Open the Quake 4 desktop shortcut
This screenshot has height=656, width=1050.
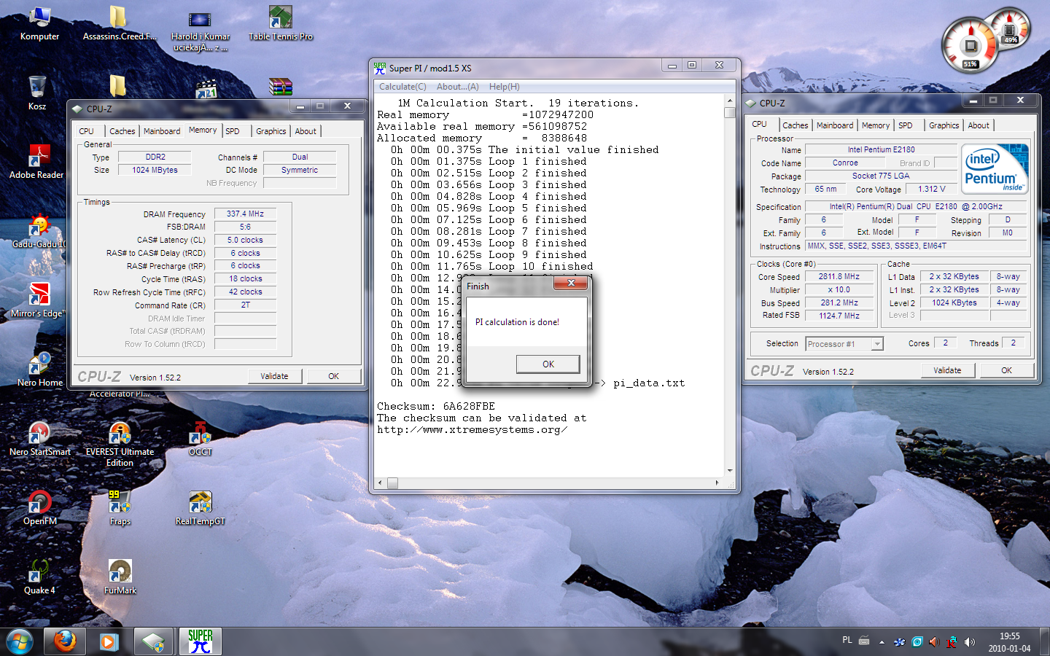[39, 573]
